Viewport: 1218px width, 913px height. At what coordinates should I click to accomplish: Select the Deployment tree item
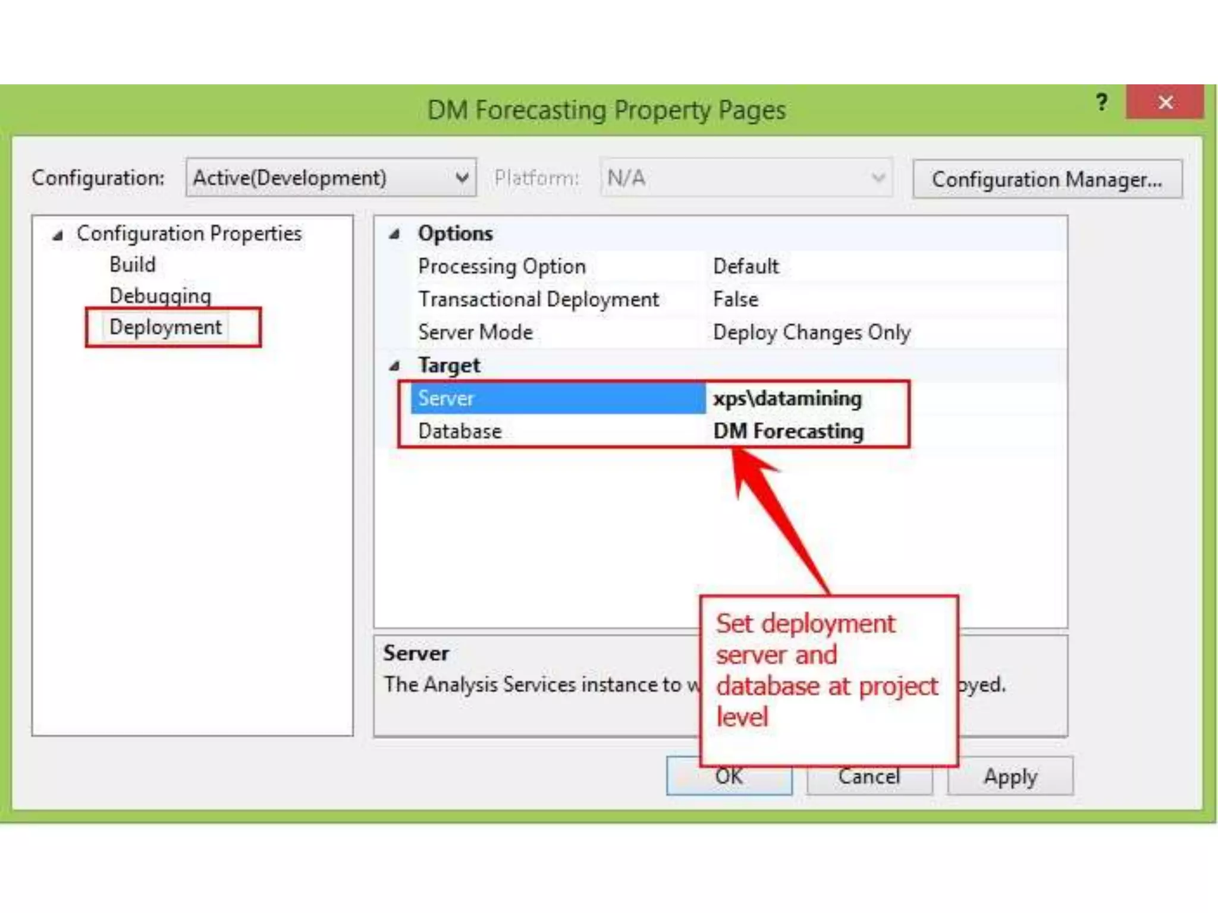pos(165,327)
